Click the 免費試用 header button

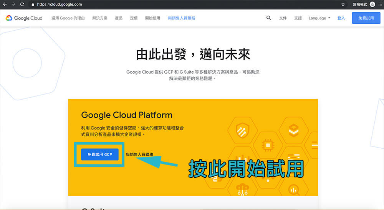pyautogui.click(x=366, y=18)
